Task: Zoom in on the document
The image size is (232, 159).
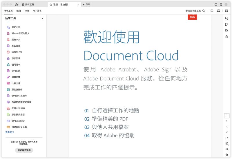Action: click(227, 149)
